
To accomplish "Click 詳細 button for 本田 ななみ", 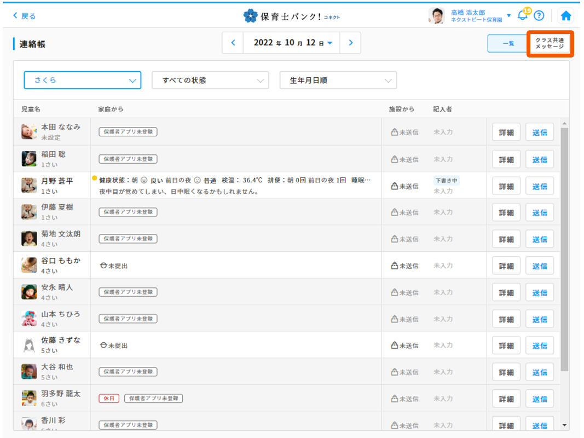I will (506, 132).
